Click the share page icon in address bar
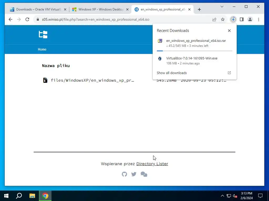Image resolution: width=269 pixels, height=201 pixels. coord(214,19)
